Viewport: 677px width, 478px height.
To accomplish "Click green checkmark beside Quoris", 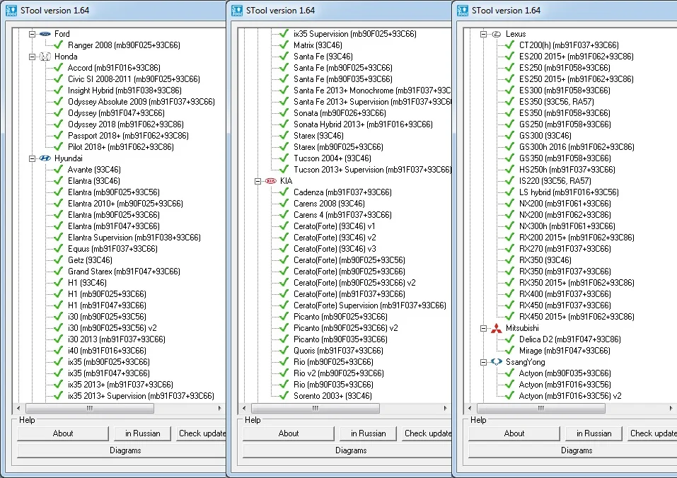I will coord(284,350).
